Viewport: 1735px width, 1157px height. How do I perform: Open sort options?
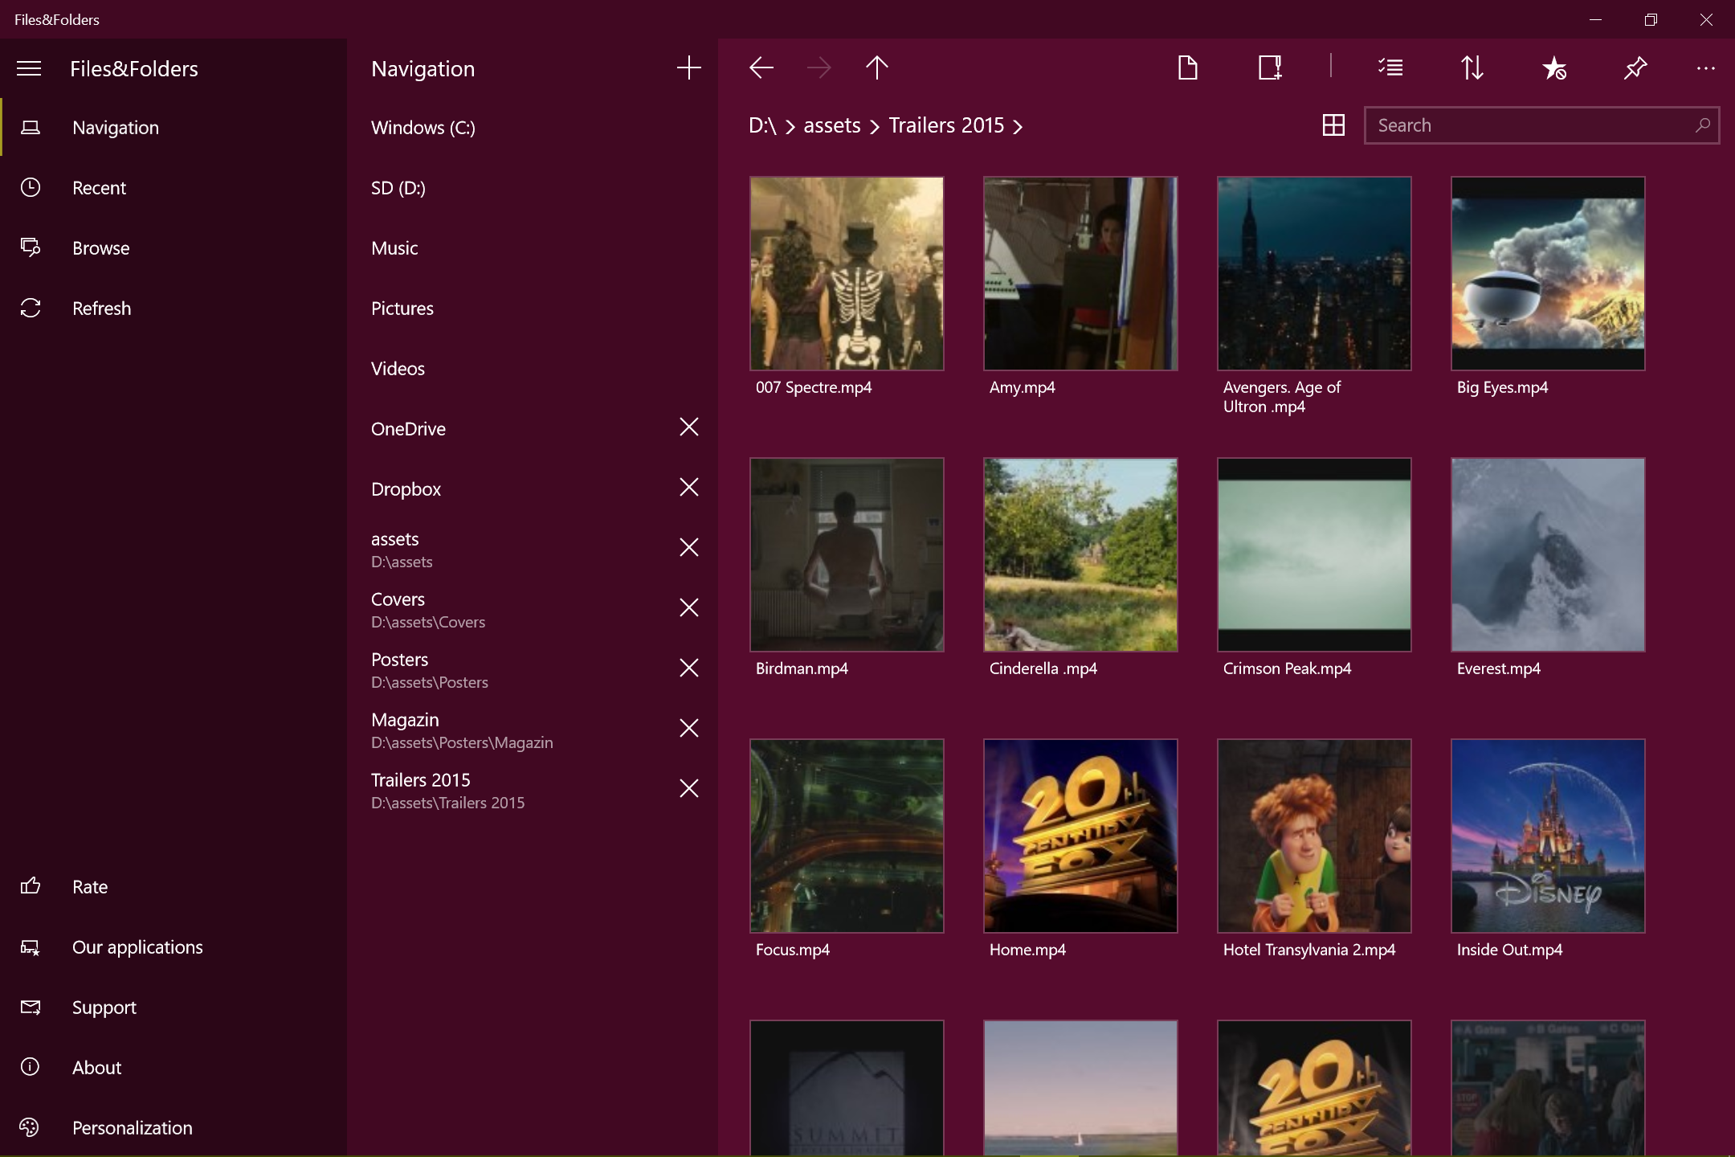(1472, 67)
